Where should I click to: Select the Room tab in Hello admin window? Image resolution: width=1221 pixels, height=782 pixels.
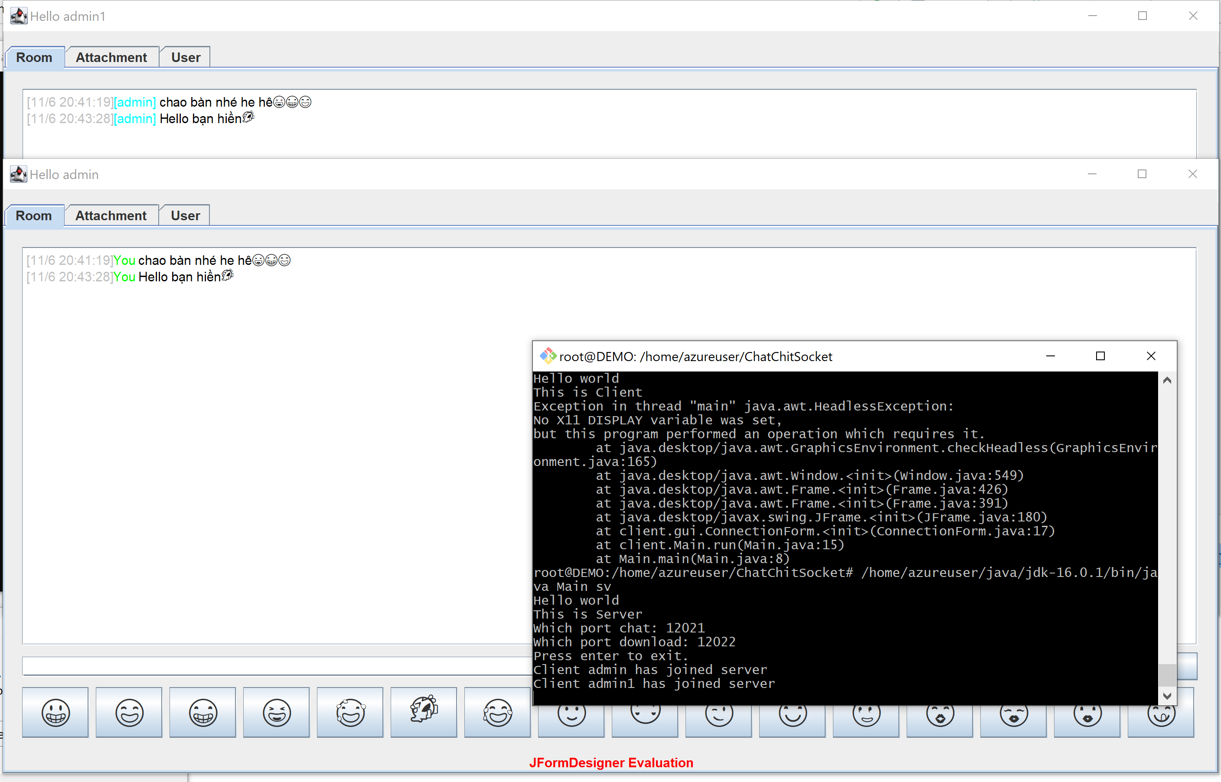point(33,215)
